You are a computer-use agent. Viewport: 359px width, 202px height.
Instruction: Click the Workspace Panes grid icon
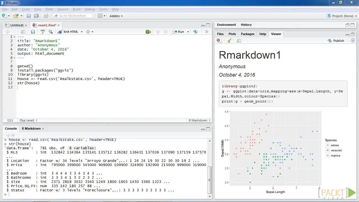click(100, 16)
